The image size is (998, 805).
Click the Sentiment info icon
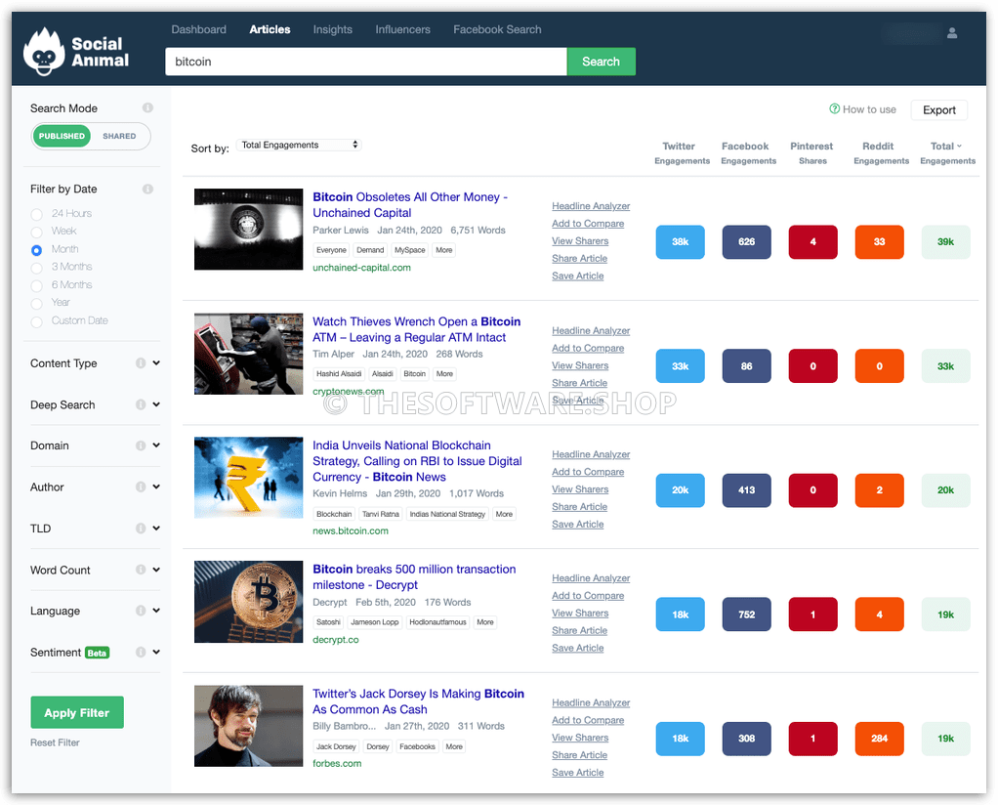point(141,653)
